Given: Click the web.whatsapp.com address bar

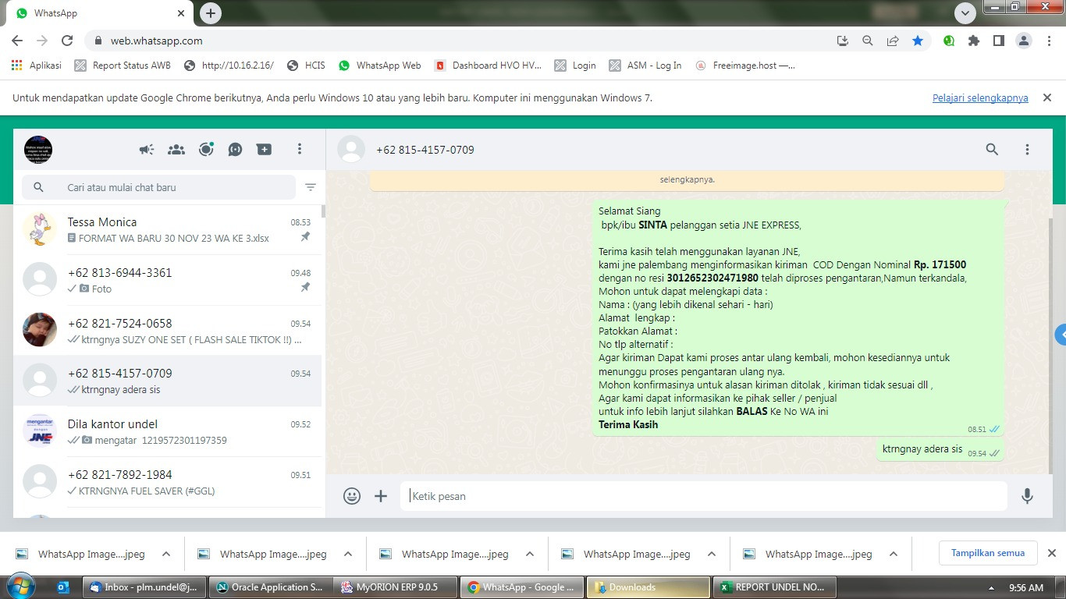Looking at the screenshot, I should click(x=460, y=41).
